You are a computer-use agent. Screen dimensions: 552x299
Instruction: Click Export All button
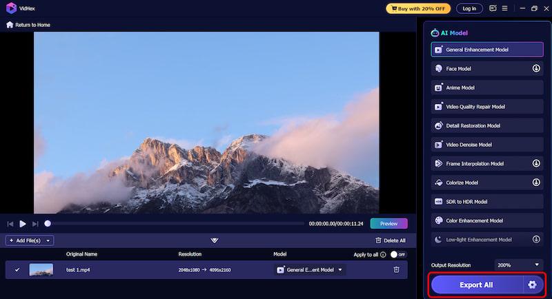477,285
